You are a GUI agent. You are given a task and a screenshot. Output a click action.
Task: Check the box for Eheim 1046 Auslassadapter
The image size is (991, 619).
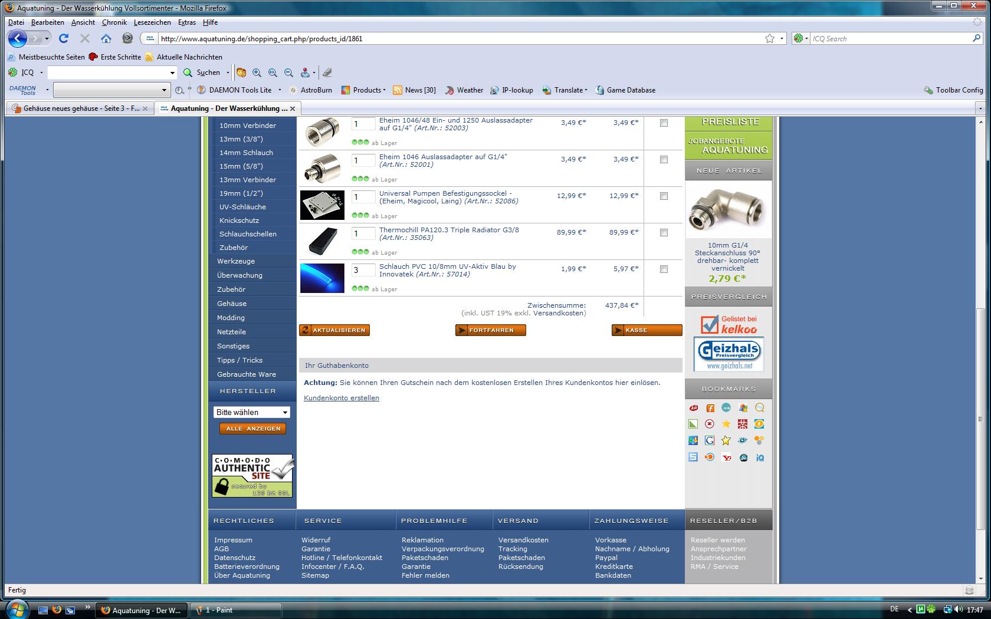click(x=664, y=160)
